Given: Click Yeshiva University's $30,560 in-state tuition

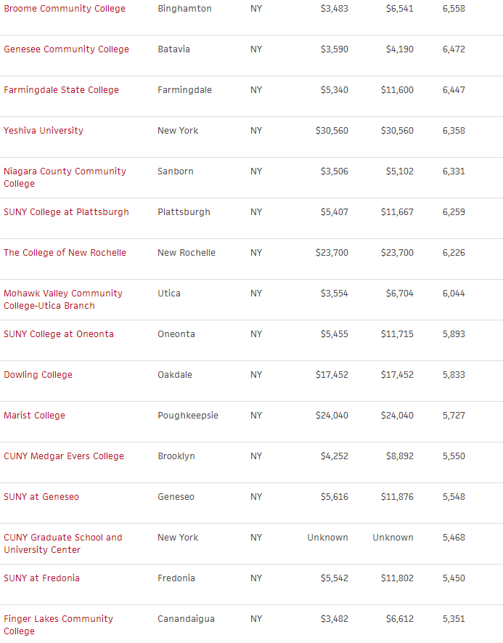Looking at the screenshot, I should [332, 130].
